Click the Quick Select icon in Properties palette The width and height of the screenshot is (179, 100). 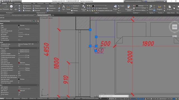[38, 21]
